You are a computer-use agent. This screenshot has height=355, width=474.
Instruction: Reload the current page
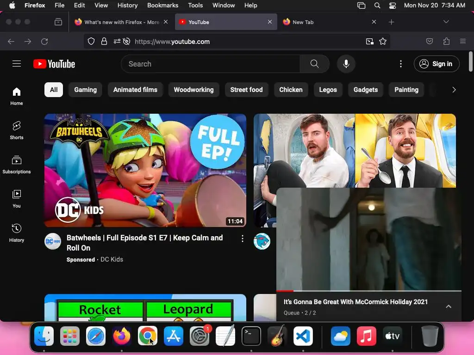[44, 41]
